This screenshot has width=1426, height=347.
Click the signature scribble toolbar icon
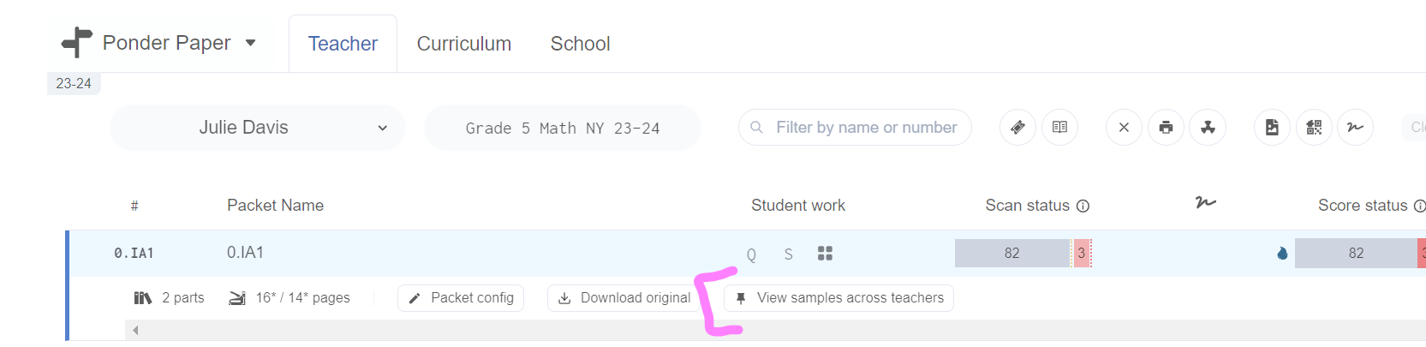click(1355, 128)
